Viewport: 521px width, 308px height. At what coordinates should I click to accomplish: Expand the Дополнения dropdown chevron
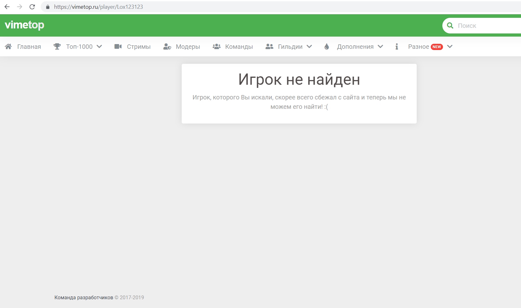[x=380, y=47]
